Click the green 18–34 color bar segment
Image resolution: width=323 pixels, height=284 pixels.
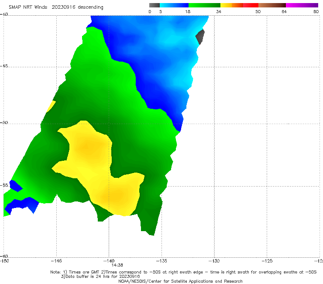pyautogui.click(x=204, y=5)
